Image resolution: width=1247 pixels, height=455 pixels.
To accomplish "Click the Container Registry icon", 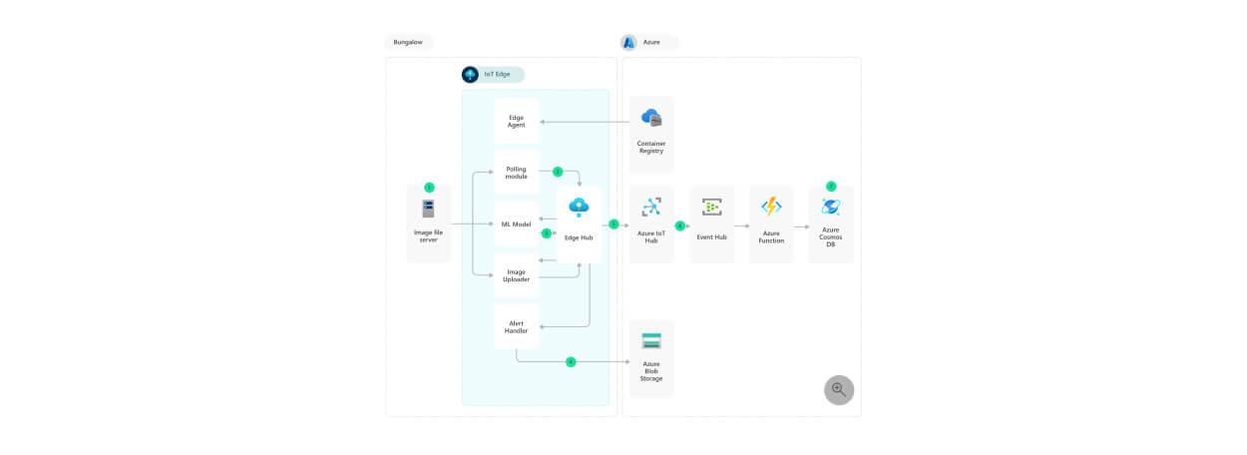I will tap(651, 118).
